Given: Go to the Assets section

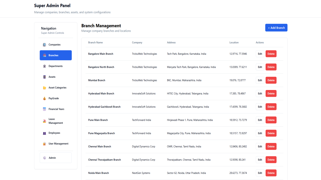Looking at the screenshot, I should pos(56,77).
